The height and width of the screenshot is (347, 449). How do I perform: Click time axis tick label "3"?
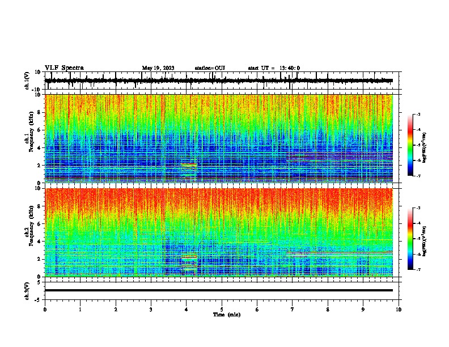151,310
